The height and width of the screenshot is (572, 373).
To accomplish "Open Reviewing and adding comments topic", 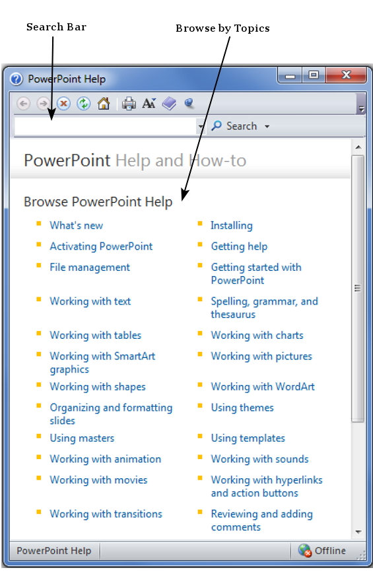I will [x=262, y=520].
